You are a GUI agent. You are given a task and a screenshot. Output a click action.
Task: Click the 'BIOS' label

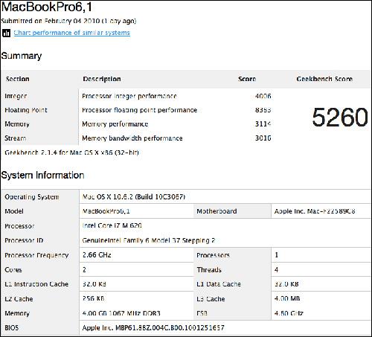point(11,328)
